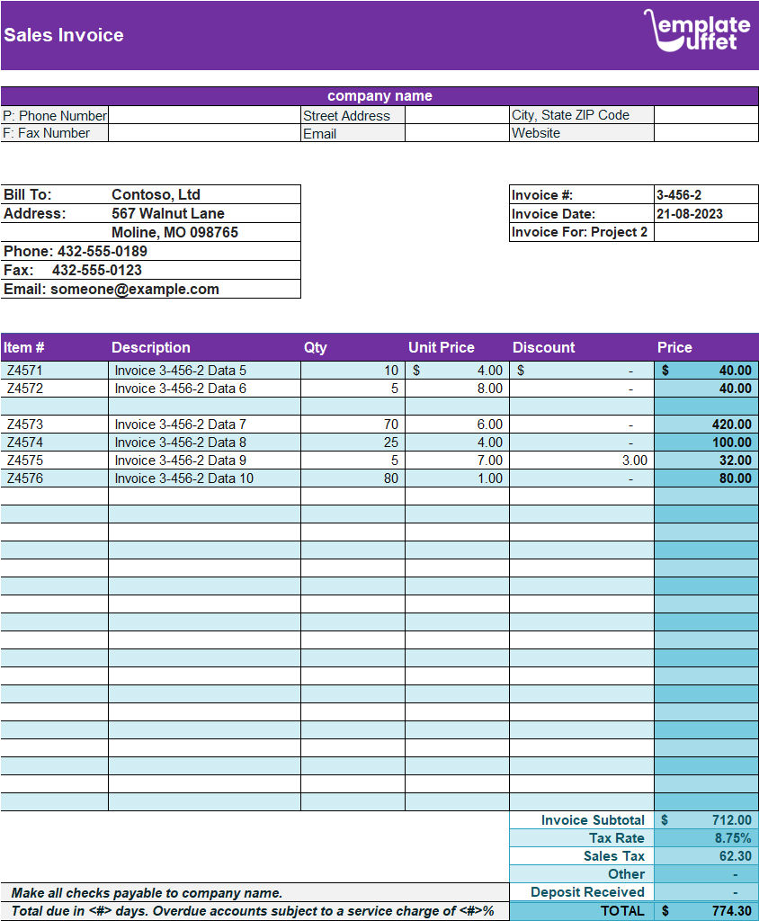Select the Unit Price header cell
The image size is (759, 921).
pyautogui.click(x=441, y=347)
